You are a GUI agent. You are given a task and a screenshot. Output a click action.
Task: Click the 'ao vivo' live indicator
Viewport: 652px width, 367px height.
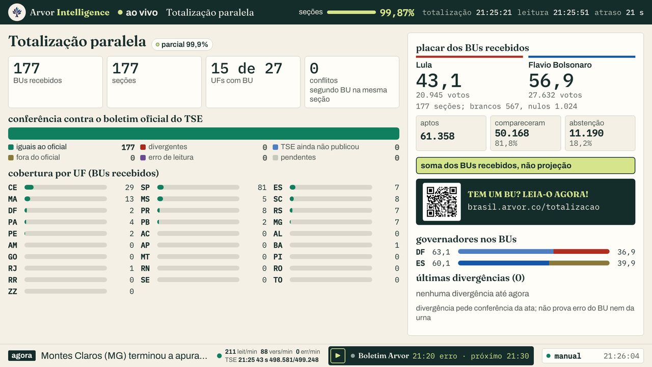click(x=138, y=12)
